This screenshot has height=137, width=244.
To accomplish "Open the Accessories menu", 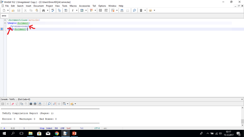I will 85,6.
